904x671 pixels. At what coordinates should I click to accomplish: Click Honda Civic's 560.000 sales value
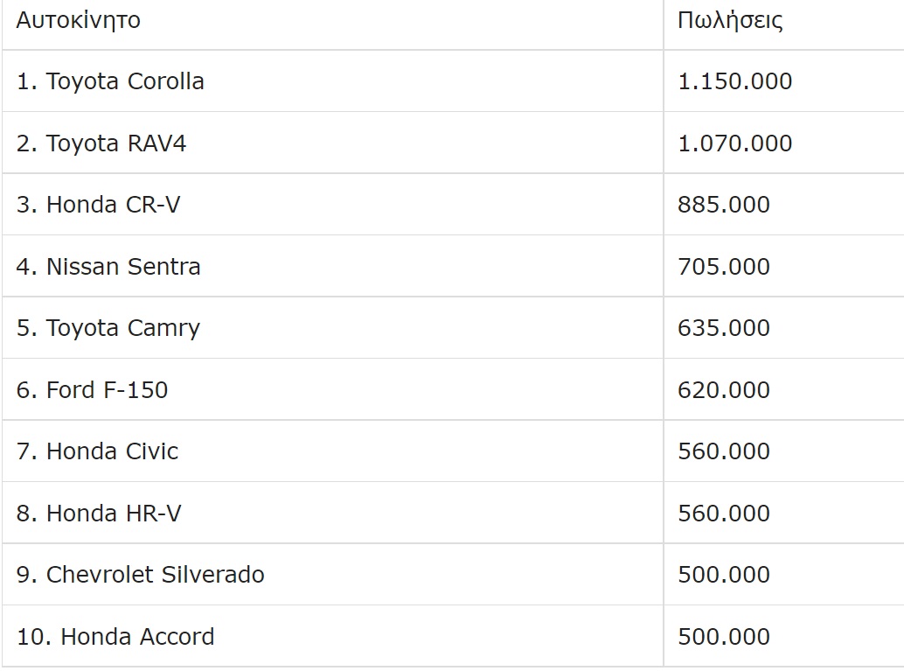pos(723,451)
